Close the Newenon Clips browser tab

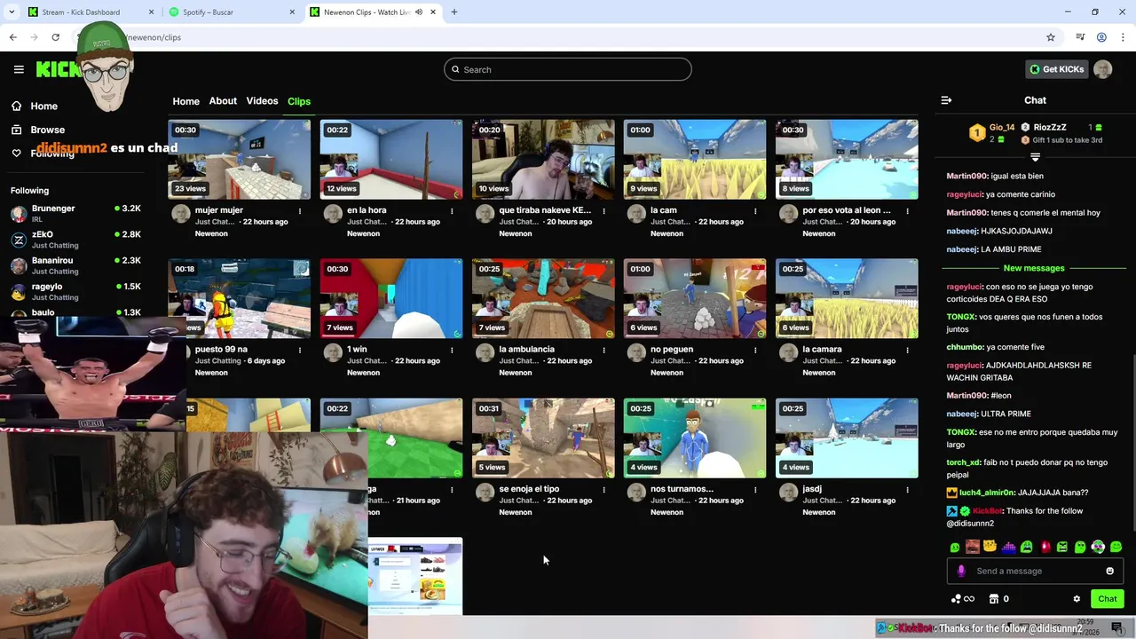pos(433,12)
